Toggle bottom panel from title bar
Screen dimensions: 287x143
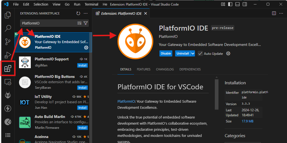(237, 4)
